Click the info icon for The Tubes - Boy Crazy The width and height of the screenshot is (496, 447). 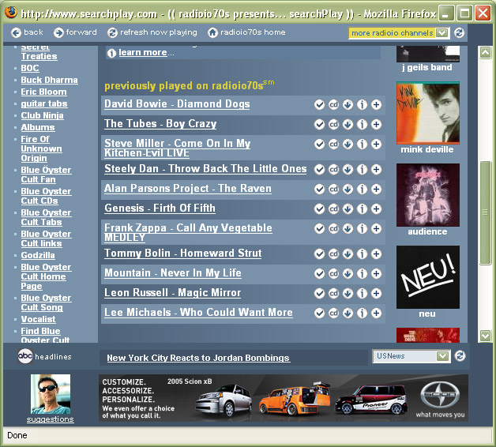pos(363,124)
